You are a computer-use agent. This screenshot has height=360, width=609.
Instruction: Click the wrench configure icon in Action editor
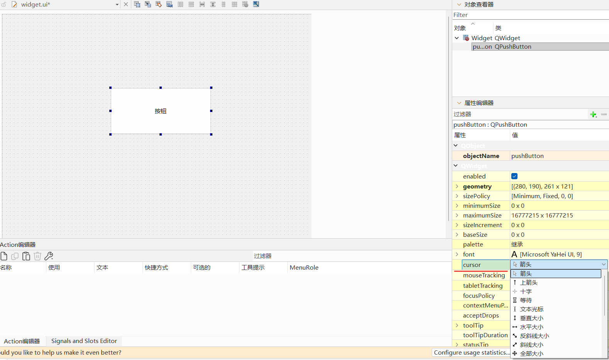(x=49, y=256)
